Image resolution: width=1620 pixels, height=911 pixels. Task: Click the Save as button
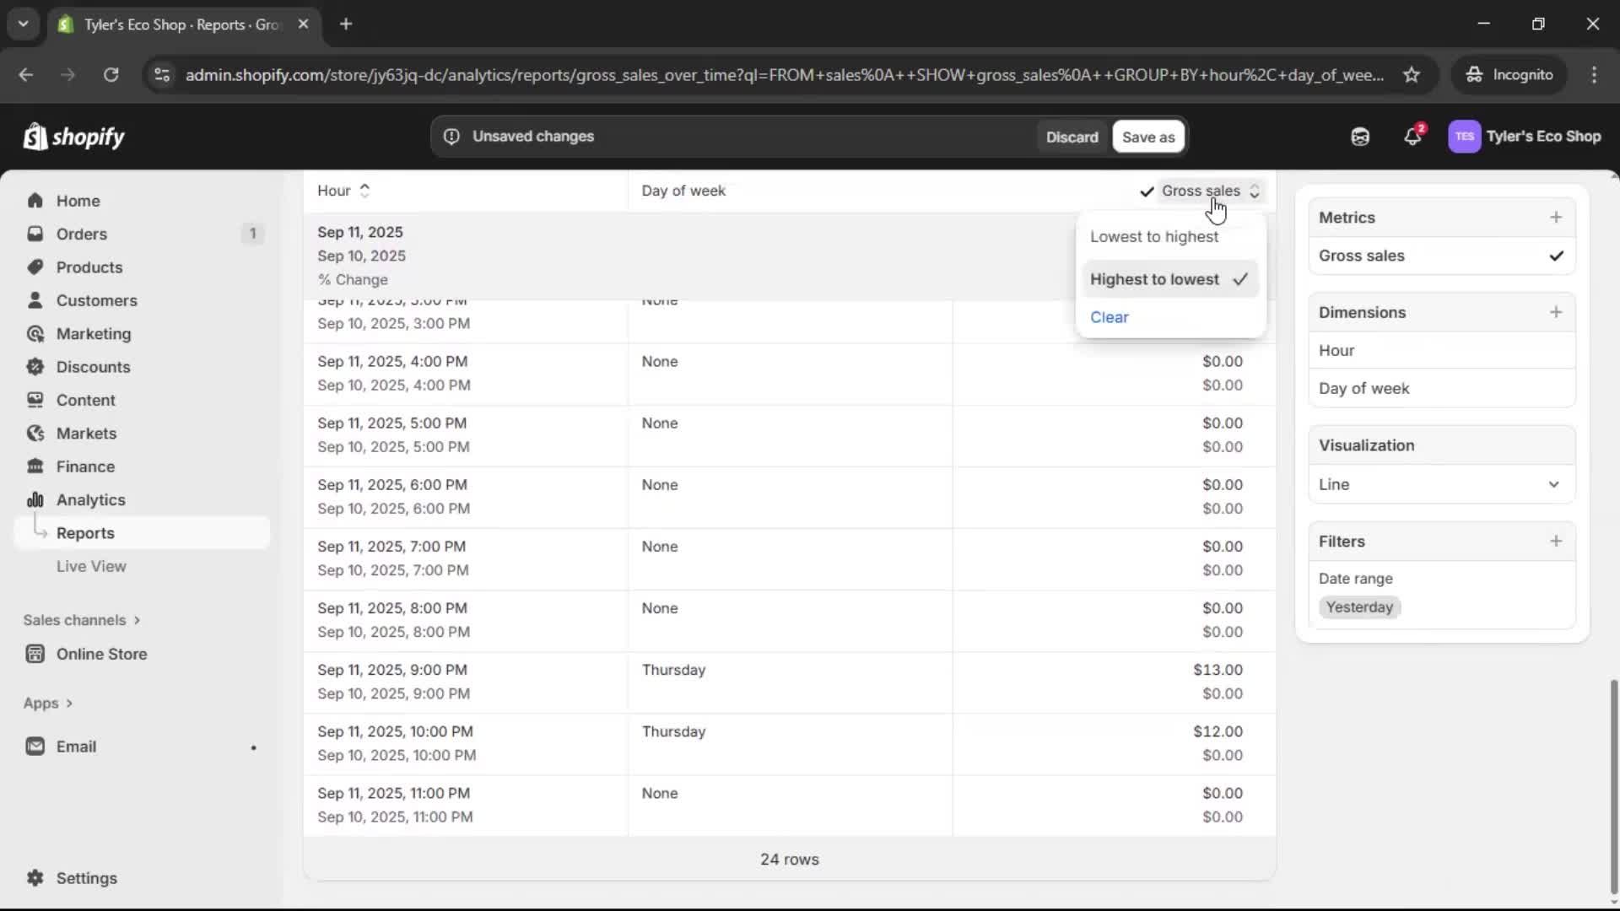coord(1148,136)
